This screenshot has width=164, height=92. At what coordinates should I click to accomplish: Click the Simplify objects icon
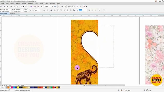coord(64,10)
